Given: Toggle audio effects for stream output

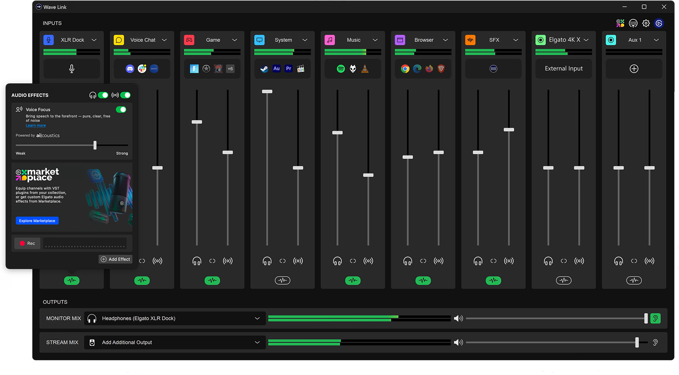Looking at the screenshot, I should (125, 95).
